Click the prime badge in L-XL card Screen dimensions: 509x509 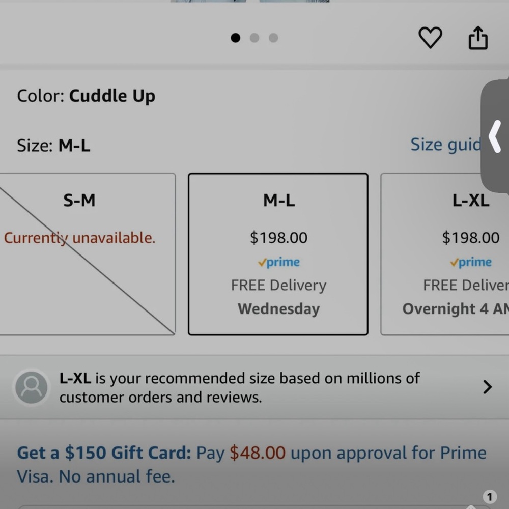click(x=471, y=262)
